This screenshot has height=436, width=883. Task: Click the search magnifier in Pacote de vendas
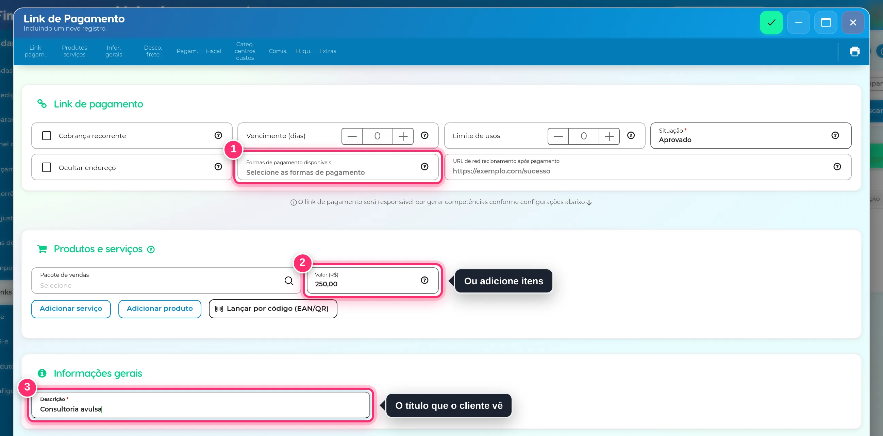click(x=289, y=281)
